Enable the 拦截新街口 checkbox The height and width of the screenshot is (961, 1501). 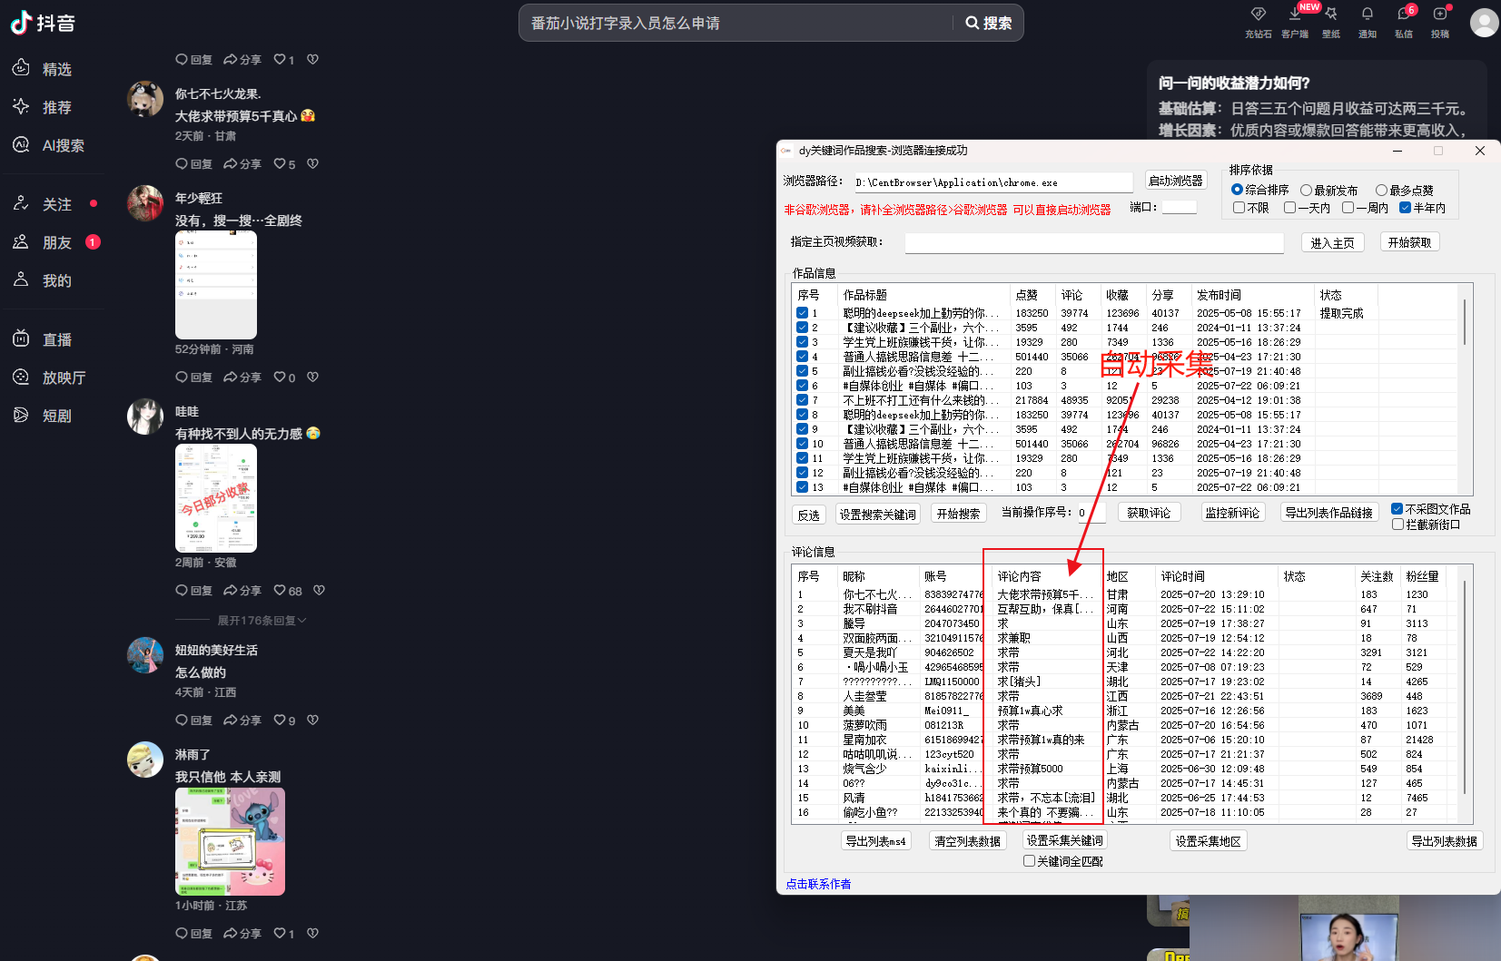[1398, 524]
